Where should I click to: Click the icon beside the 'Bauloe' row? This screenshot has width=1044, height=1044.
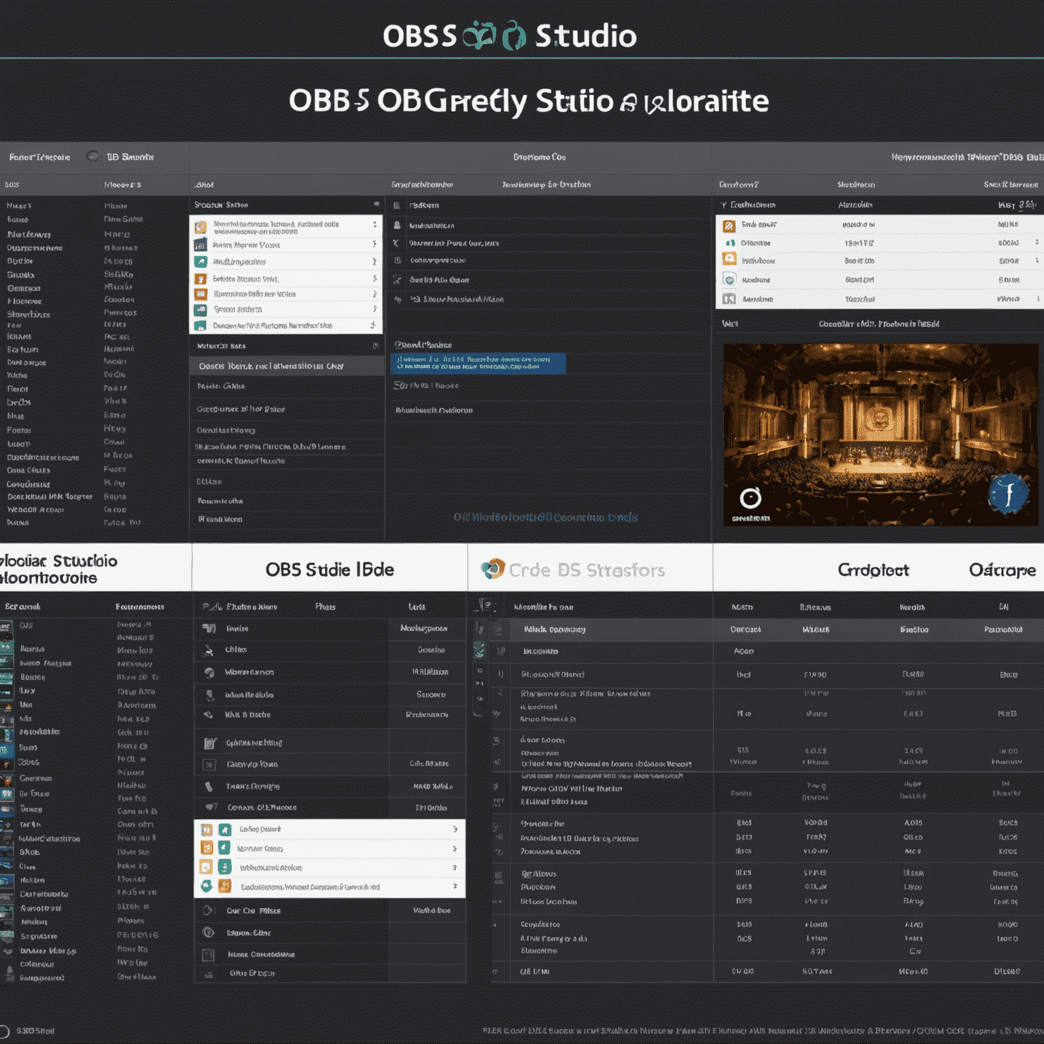209,629
